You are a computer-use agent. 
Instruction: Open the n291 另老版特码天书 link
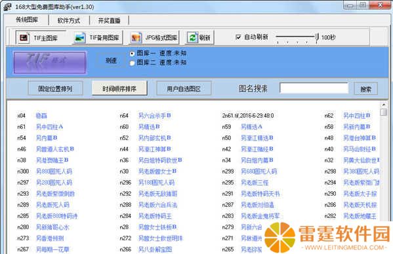[x=260, y=194]
